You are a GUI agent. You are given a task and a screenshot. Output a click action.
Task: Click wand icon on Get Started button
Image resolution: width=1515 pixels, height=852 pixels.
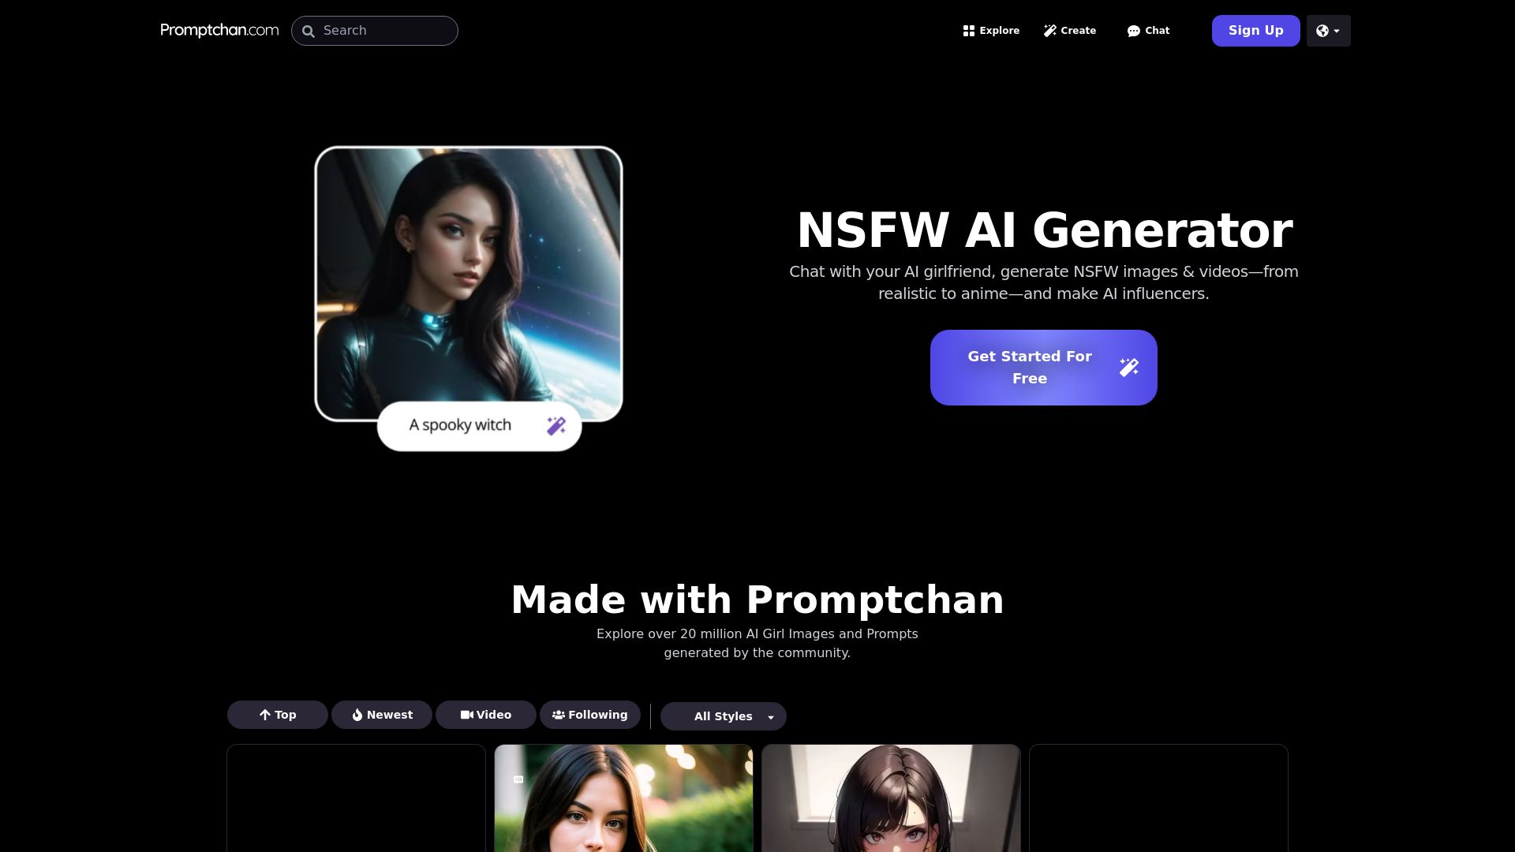pyautogui.click(x=1129, y=368)
